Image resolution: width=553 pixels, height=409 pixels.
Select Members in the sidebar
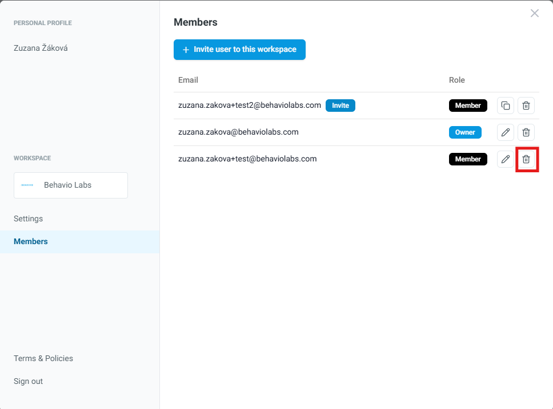point(31,241)
